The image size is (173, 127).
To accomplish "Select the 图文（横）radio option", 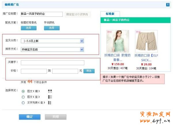I will pos(23,91).
